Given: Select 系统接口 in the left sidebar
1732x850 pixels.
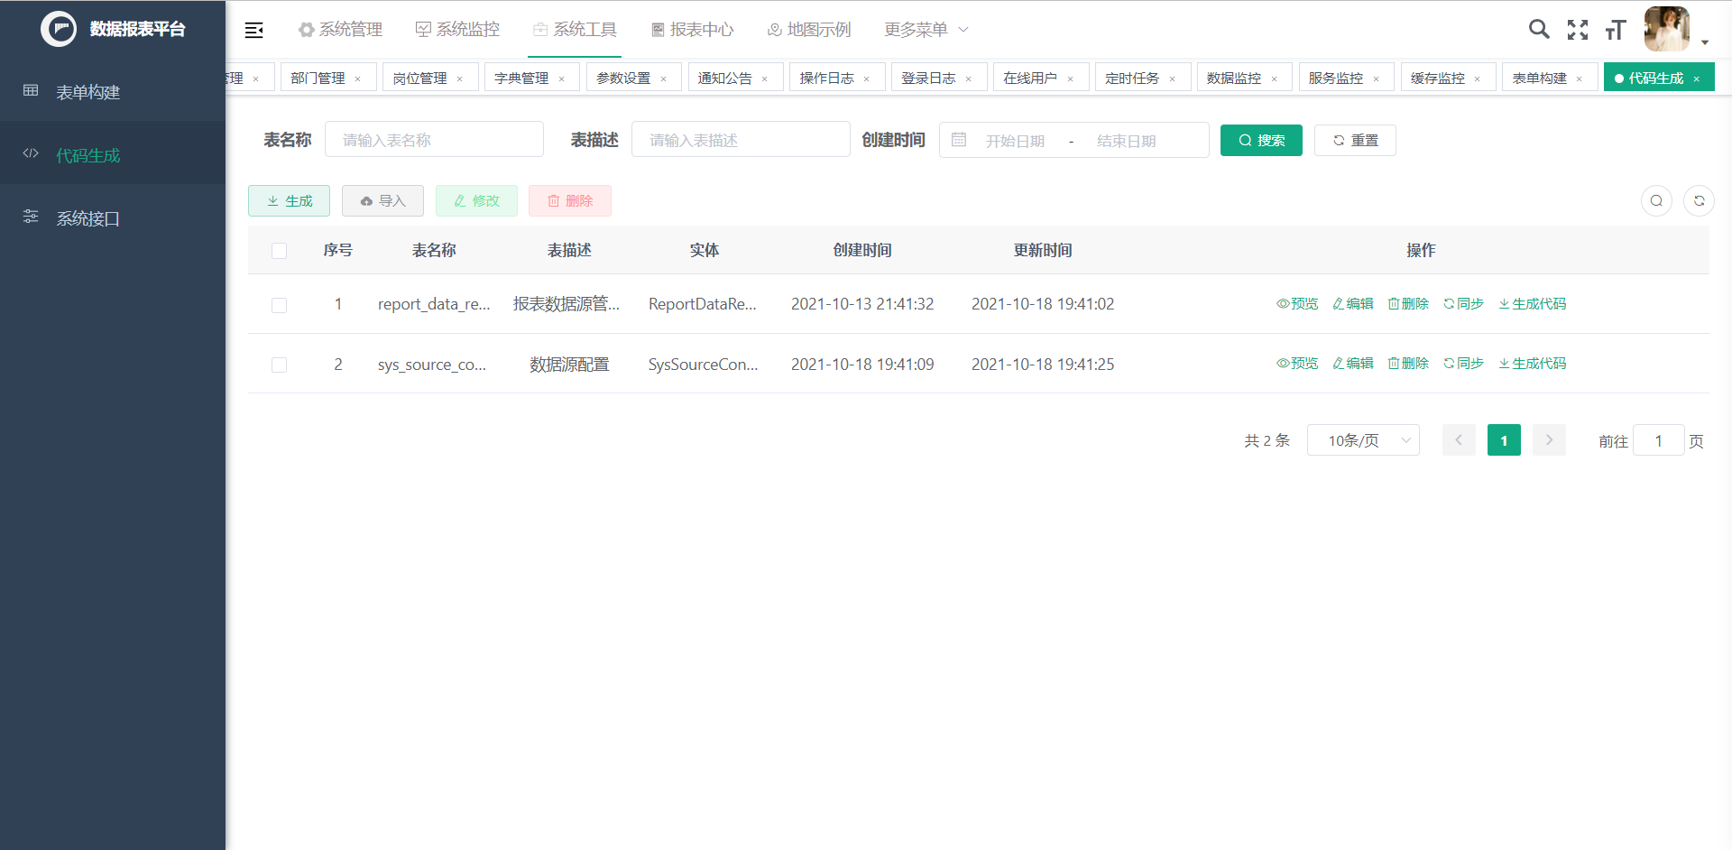Looking at the screenshot, I should [x=89, y=217].
